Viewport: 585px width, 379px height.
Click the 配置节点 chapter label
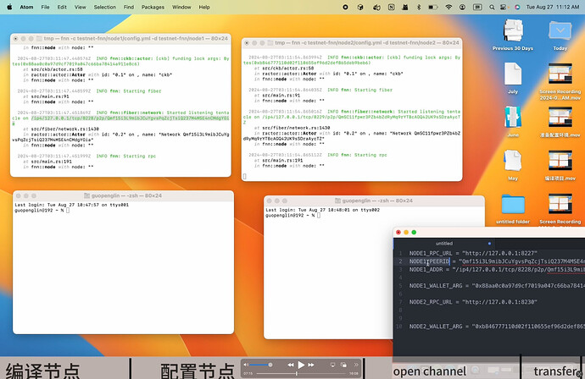198,371
